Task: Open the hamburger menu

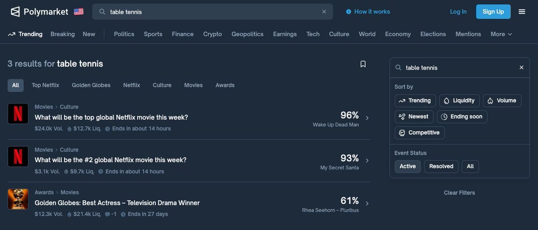Action: pyautogui.click(x=522, y=12)
